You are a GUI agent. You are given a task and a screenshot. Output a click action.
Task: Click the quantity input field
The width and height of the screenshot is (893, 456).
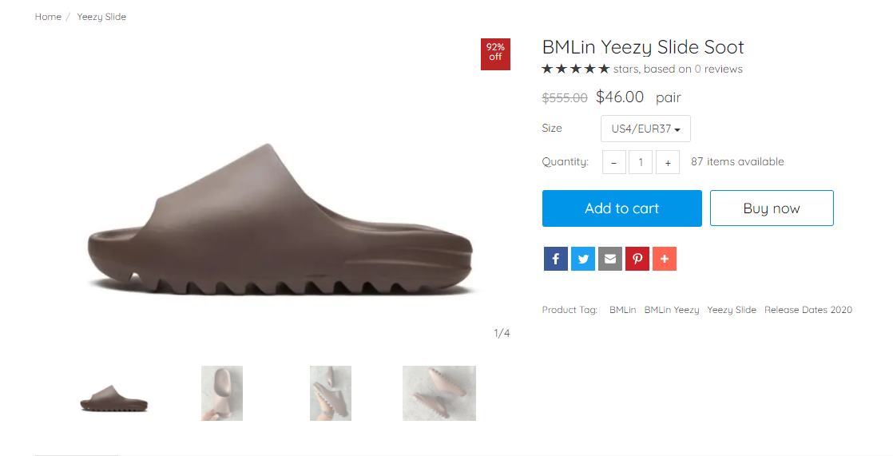(641, 162)
